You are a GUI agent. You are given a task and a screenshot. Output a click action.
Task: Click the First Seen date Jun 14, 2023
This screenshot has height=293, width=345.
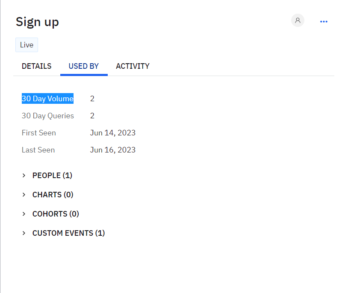pyautogui.click(x=112, y=133)
